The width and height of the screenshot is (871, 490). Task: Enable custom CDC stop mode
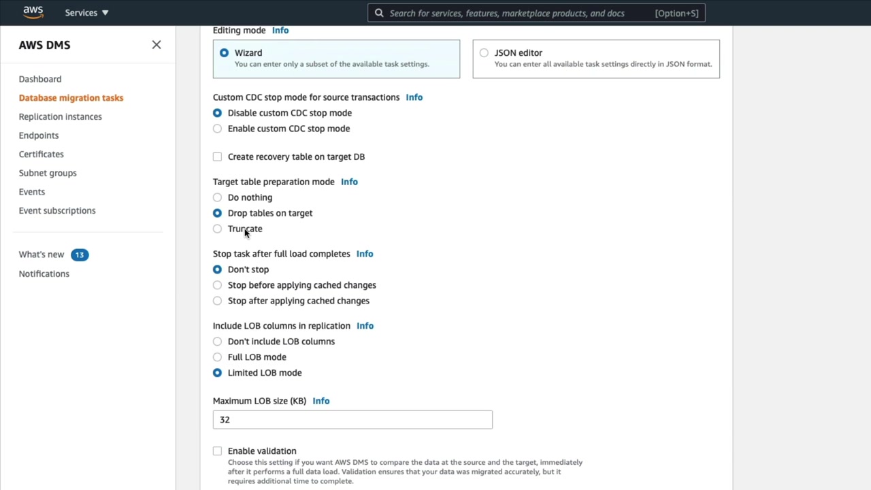tap(217, 129)
